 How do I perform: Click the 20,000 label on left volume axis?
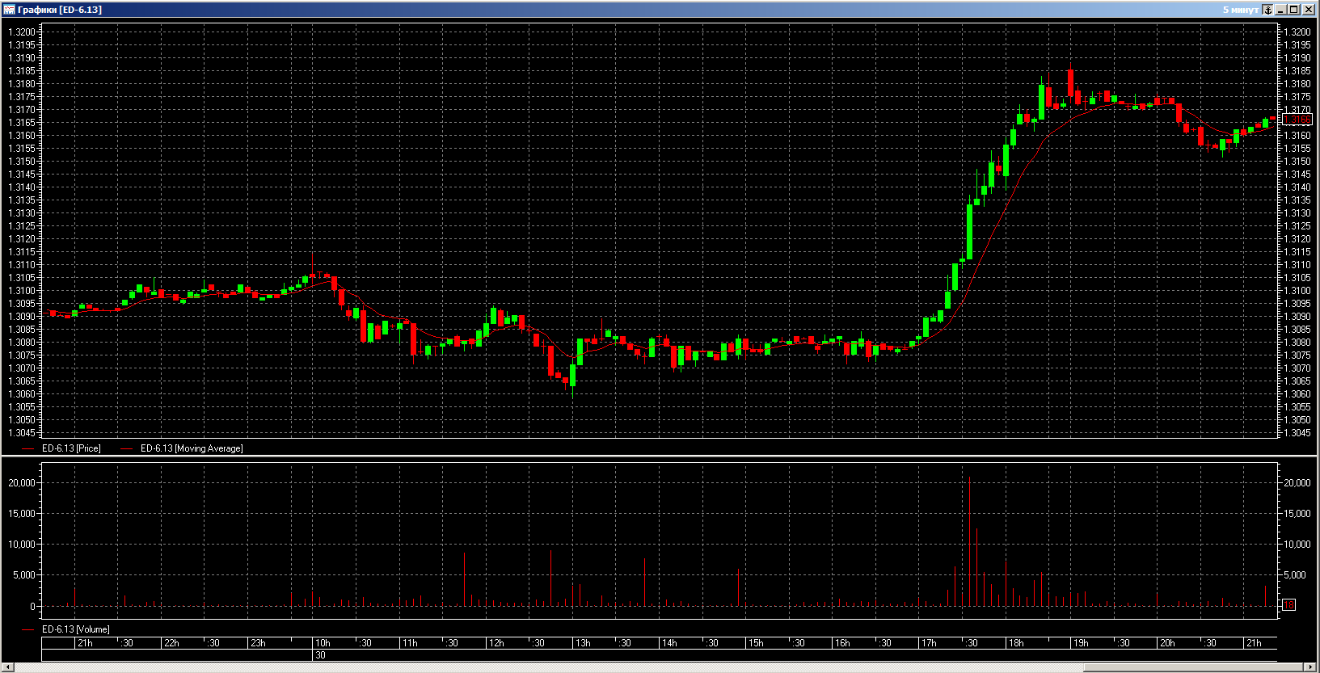point(22,483)
